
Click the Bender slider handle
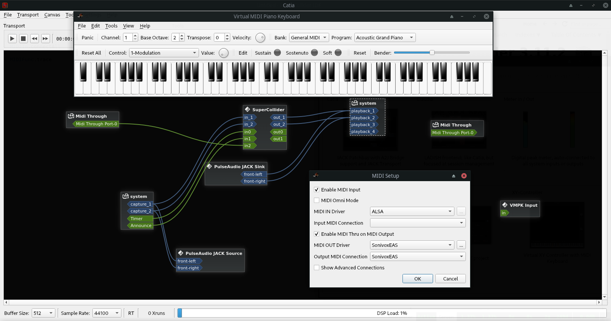[x=432, y=53]
